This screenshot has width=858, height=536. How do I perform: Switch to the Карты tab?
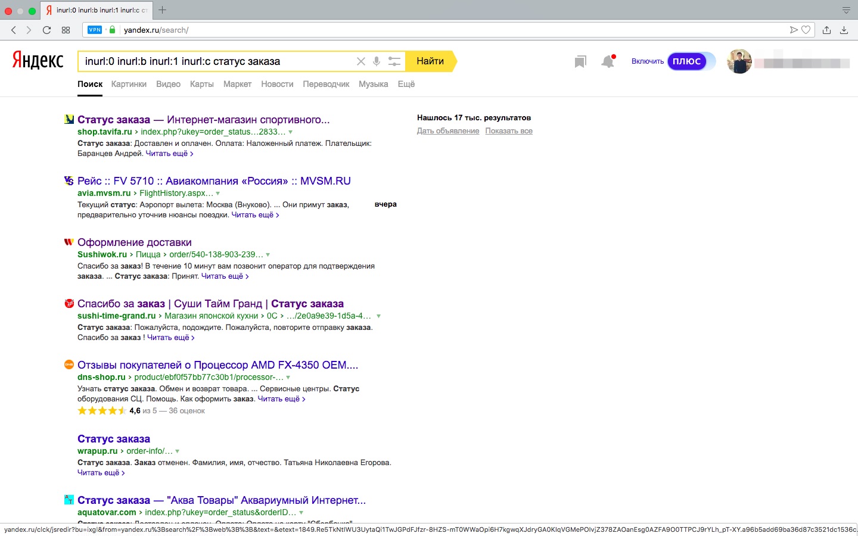(x=202, y=84)
